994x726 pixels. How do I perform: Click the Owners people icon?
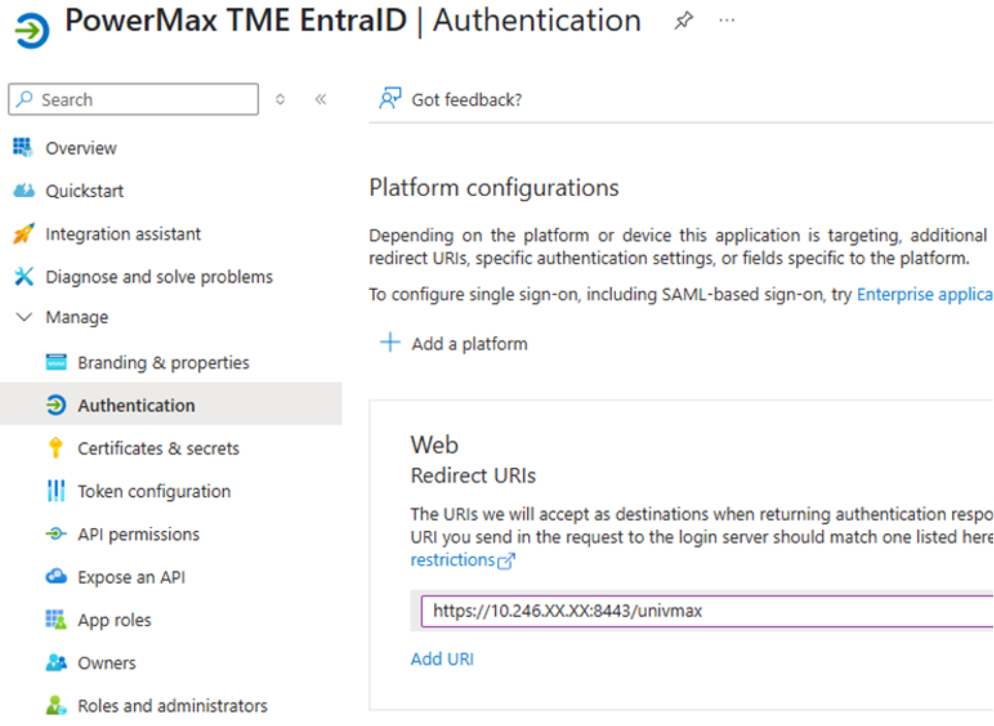(x=56, y=662)
